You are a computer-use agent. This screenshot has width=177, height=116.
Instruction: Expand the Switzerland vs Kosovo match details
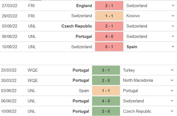[173, 16]
